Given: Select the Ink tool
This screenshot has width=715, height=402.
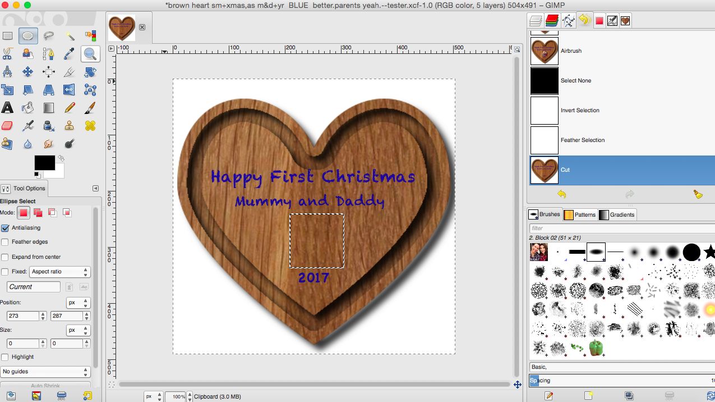Looking at the screenshot, I should (x=49, y=126).
